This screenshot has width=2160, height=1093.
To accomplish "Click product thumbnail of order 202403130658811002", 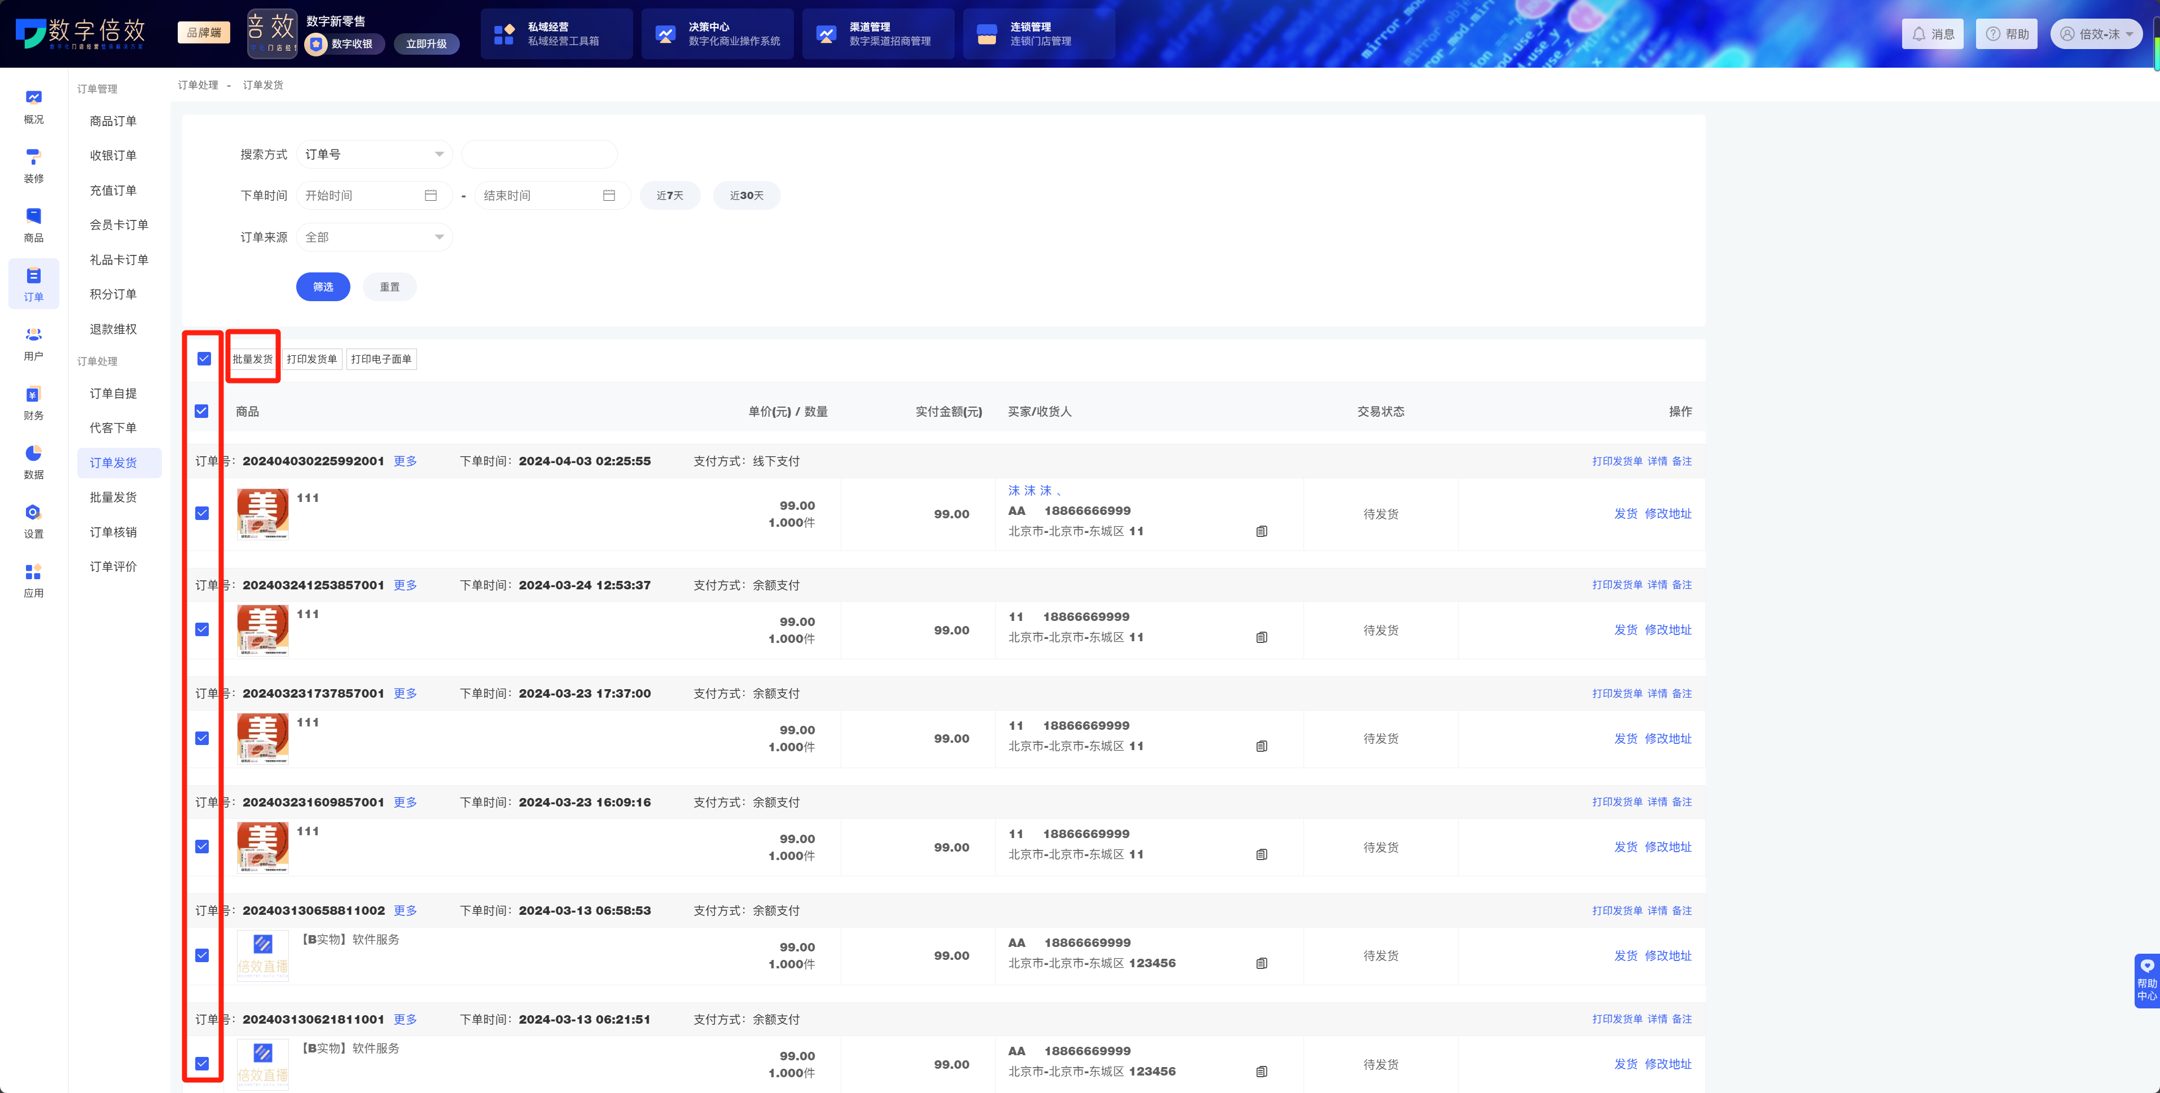I will point(262,955).
